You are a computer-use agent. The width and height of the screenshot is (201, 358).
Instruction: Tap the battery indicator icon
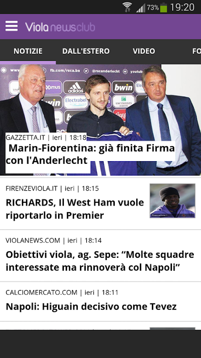click(163, 8)
